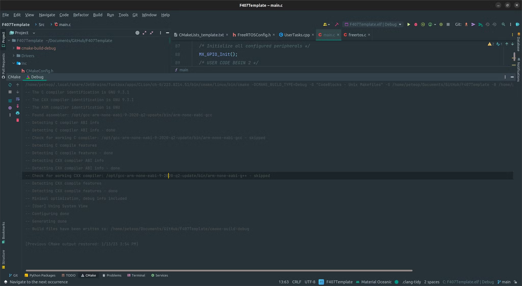Expand the Drivers folder
The height and width of the screenshot is (286, 522).
tap(13, 55)
